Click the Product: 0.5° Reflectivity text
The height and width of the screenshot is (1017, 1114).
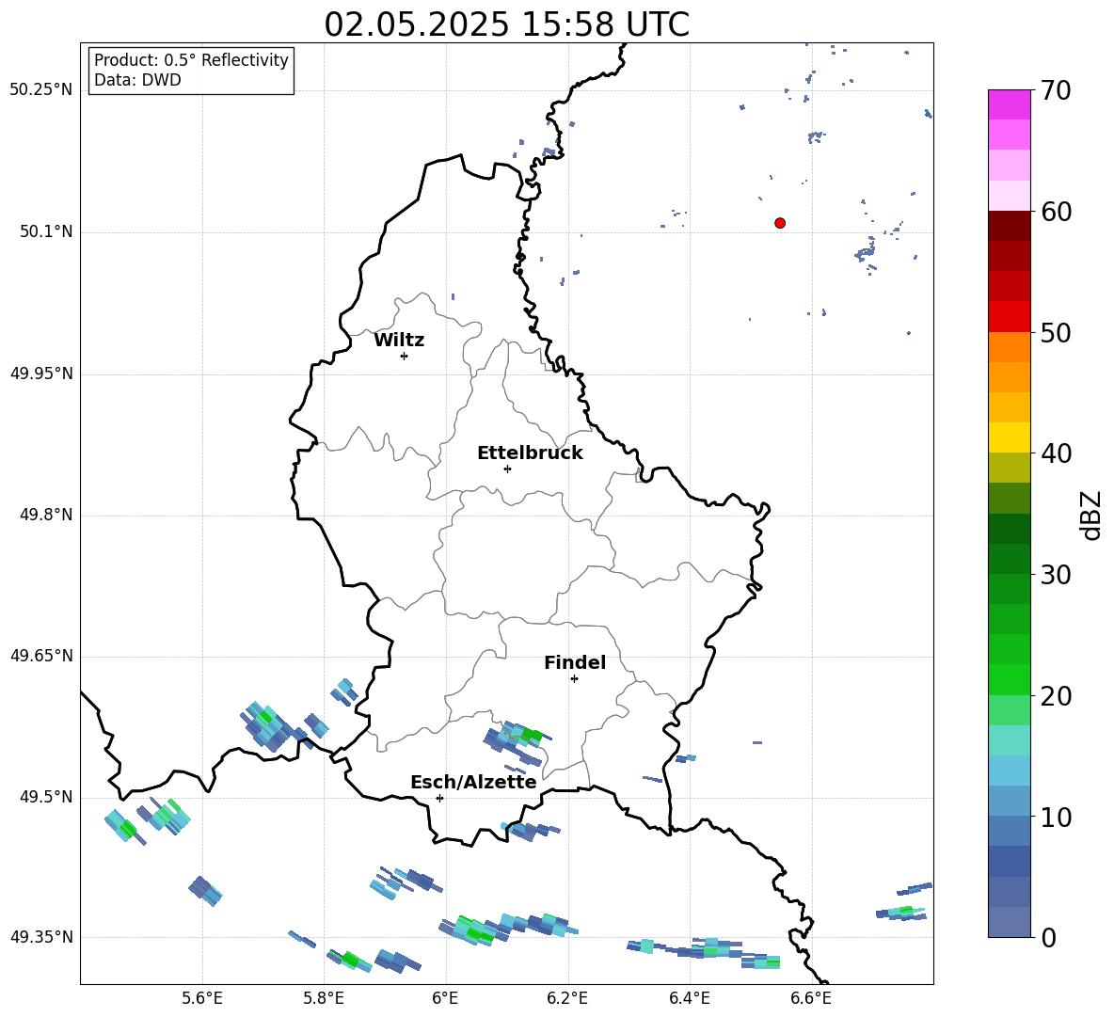click(x=191, y=60)
